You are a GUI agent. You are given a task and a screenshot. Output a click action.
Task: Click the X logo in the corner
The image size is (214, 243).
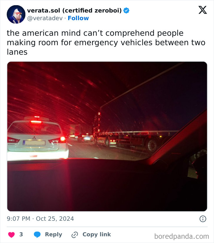[202, 10]
